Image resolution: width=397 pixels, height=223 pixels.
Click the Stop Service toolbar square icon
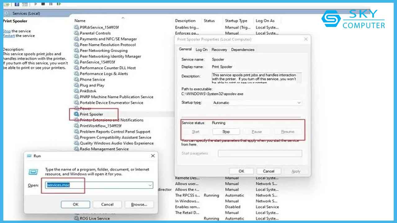[43, 4]
